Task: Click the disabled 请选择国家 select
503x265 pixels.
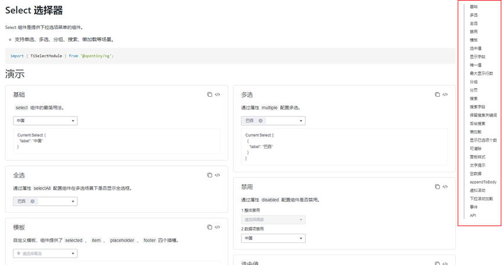Action: point(273,220)
